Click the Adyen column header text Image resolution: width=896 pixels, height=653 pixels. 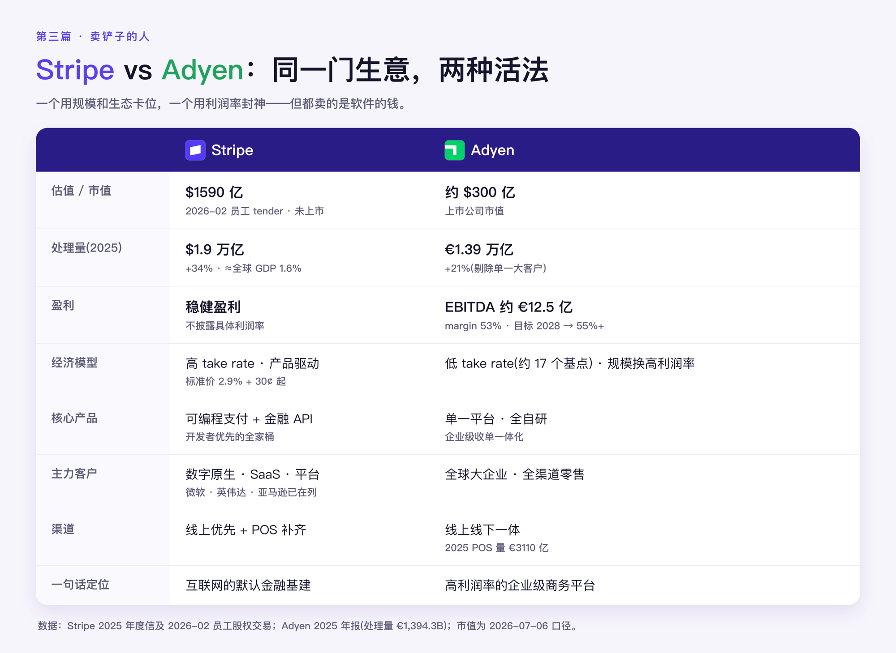coord(492,150)
